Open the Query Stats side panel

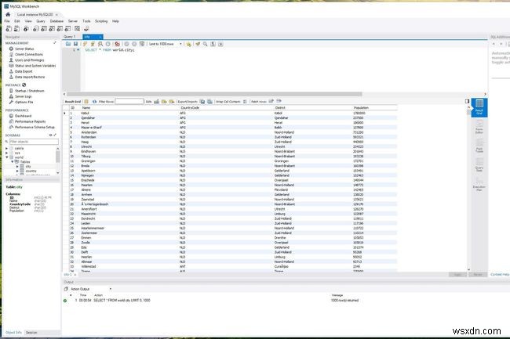[479, 164]
